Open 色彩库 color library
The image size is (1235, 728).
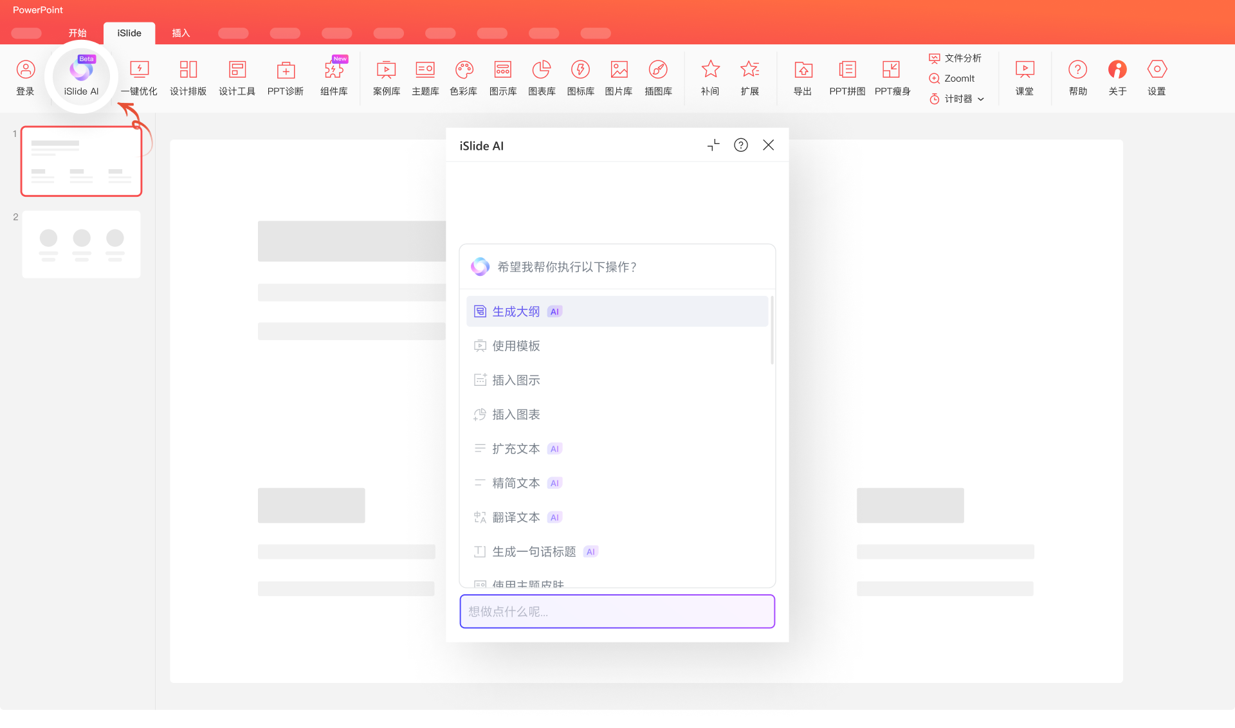click(x=464, y=77)
